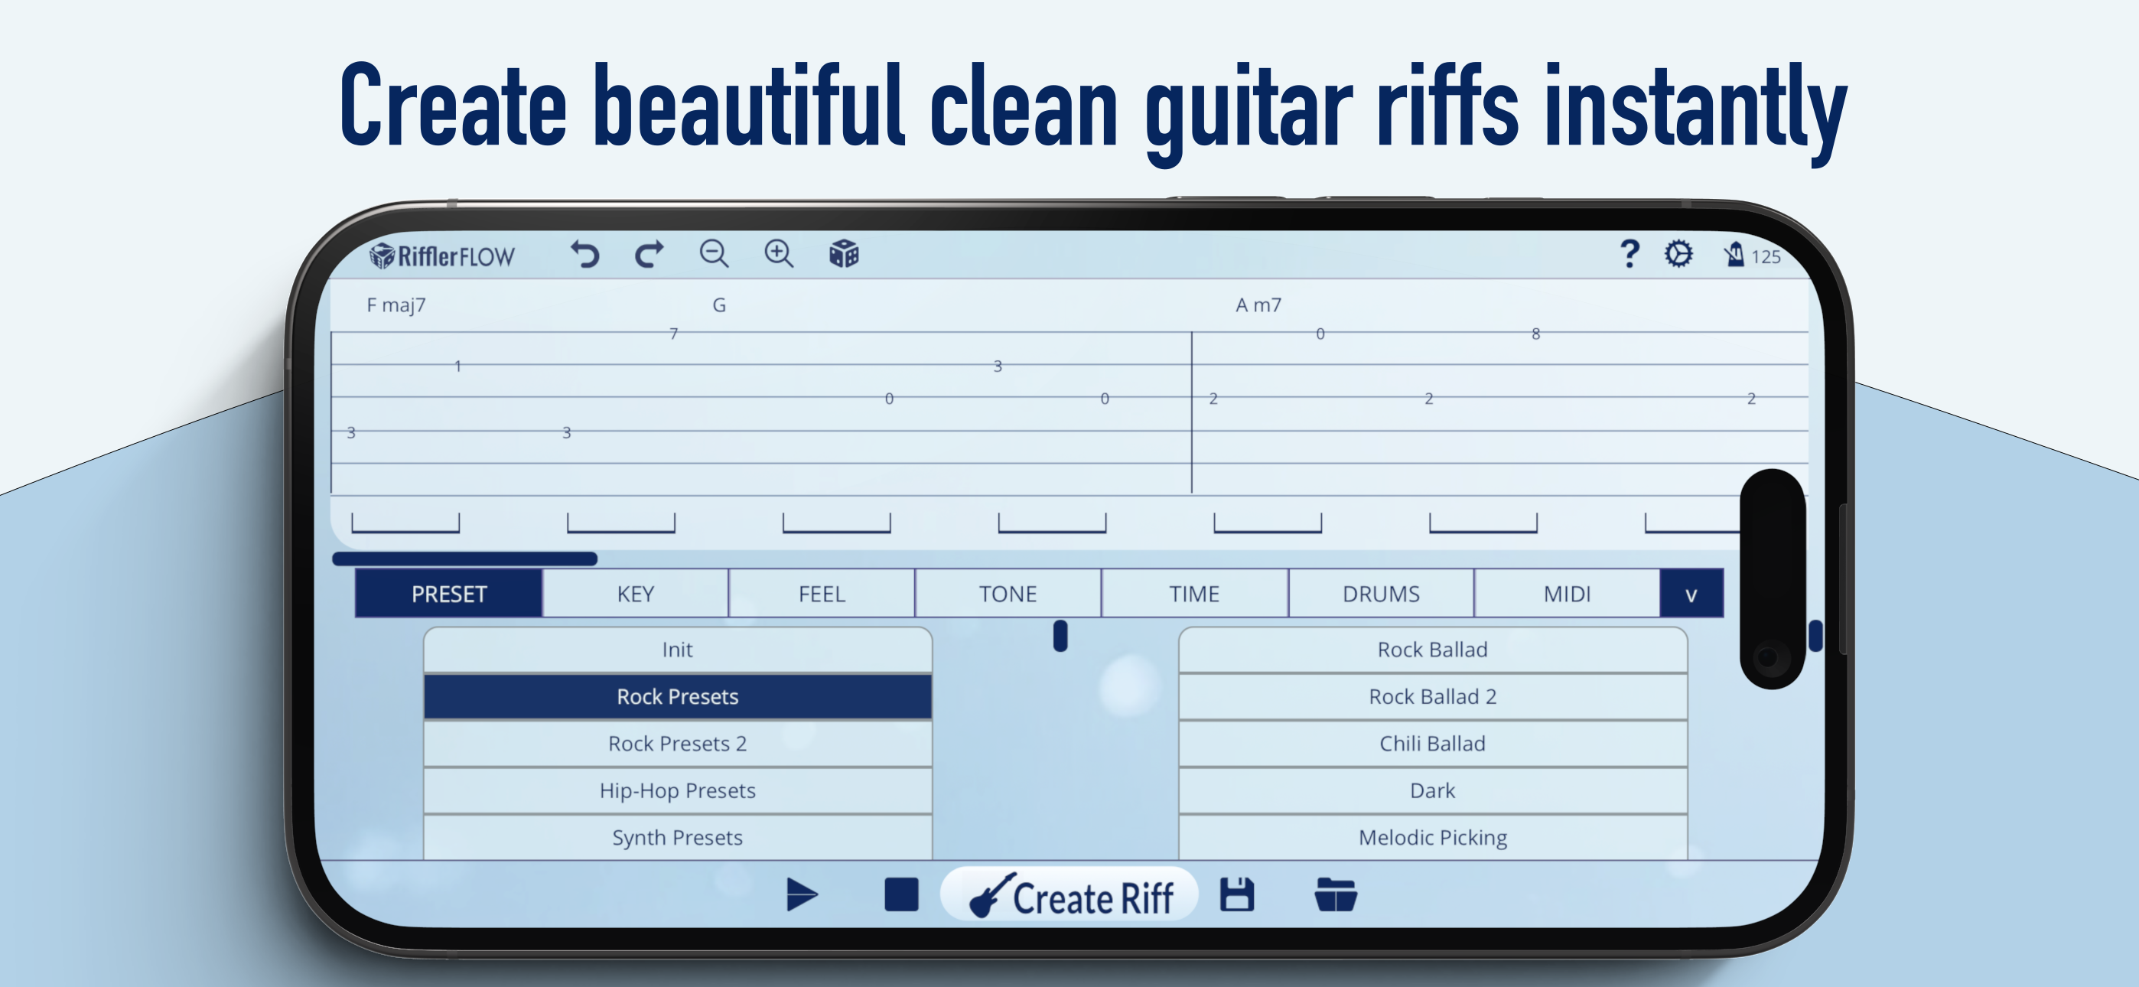Screen dimensions: 2139x987
Task: Randomize with the dice icon
Action: pyautogui.click(x=844, y=253)
